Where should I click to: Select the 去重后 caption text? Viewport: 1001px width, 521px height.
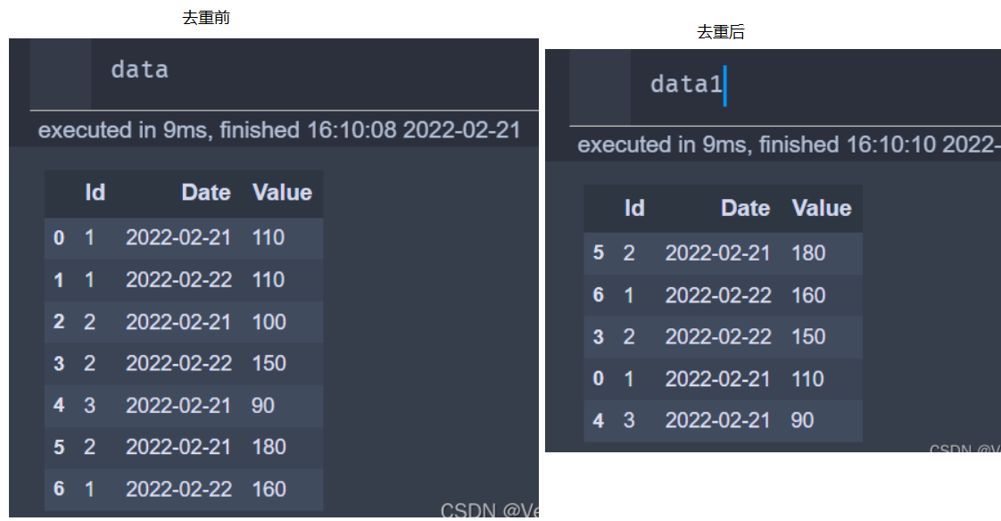pyautogui.click(x=721, y=32)
